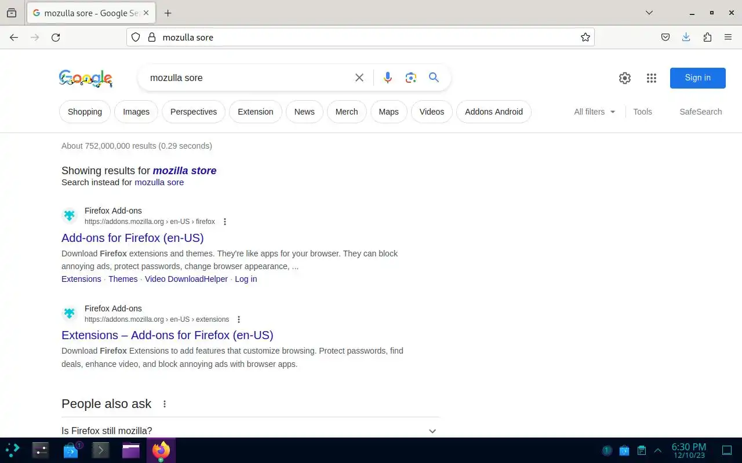Screen dimensions: 742x463
Task: Click the 6:30 PM clock
Action: 689,450
